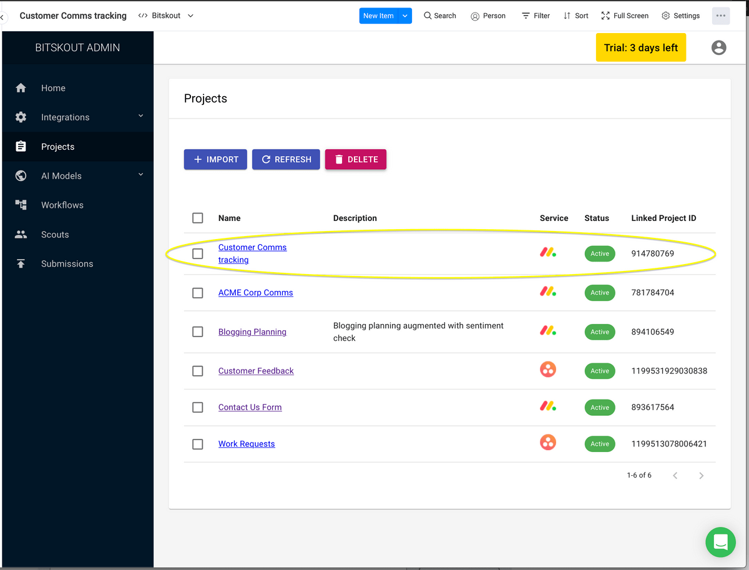Viewport: 749px width, 570px height.
Task: Expand the Integrations sidebar section
Action: pyautogui.click(x=140, y=116)
